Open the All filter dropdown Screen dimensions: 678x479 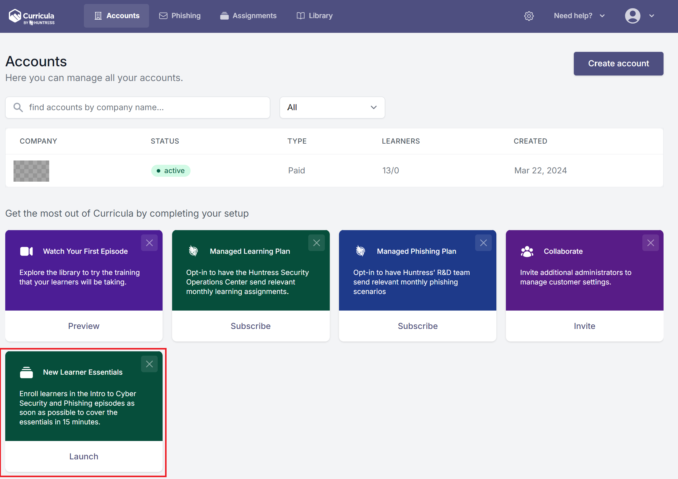click(x=332, y=107)
